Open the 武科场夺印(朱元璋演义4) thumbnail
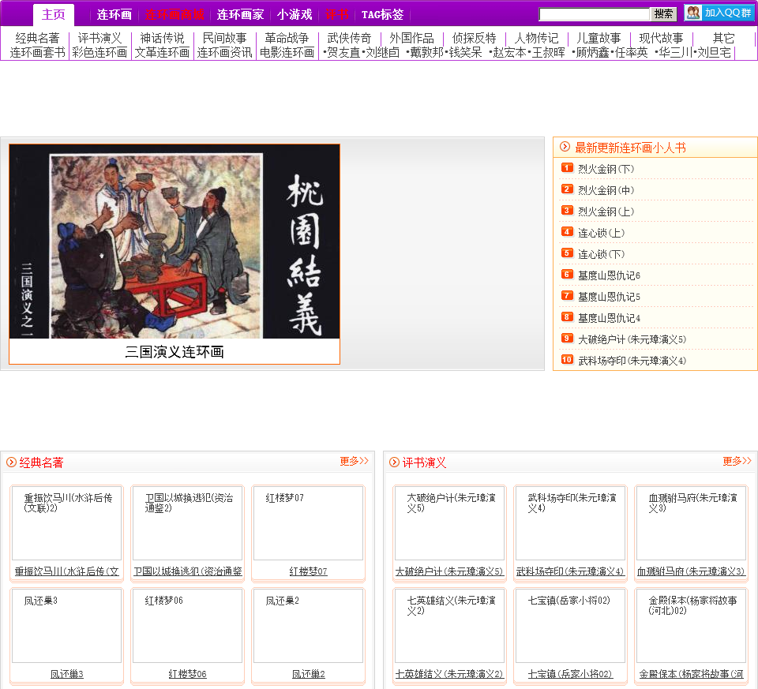Viewport: 758px width, 689px height. 570,523
